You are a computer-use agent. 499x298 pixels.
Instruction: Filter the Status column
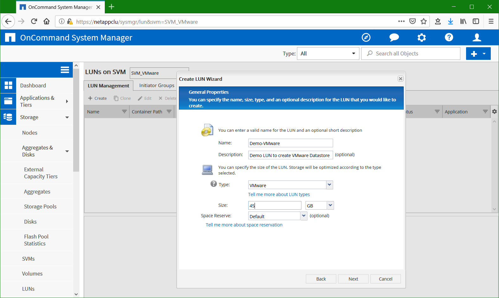[437, 111]
